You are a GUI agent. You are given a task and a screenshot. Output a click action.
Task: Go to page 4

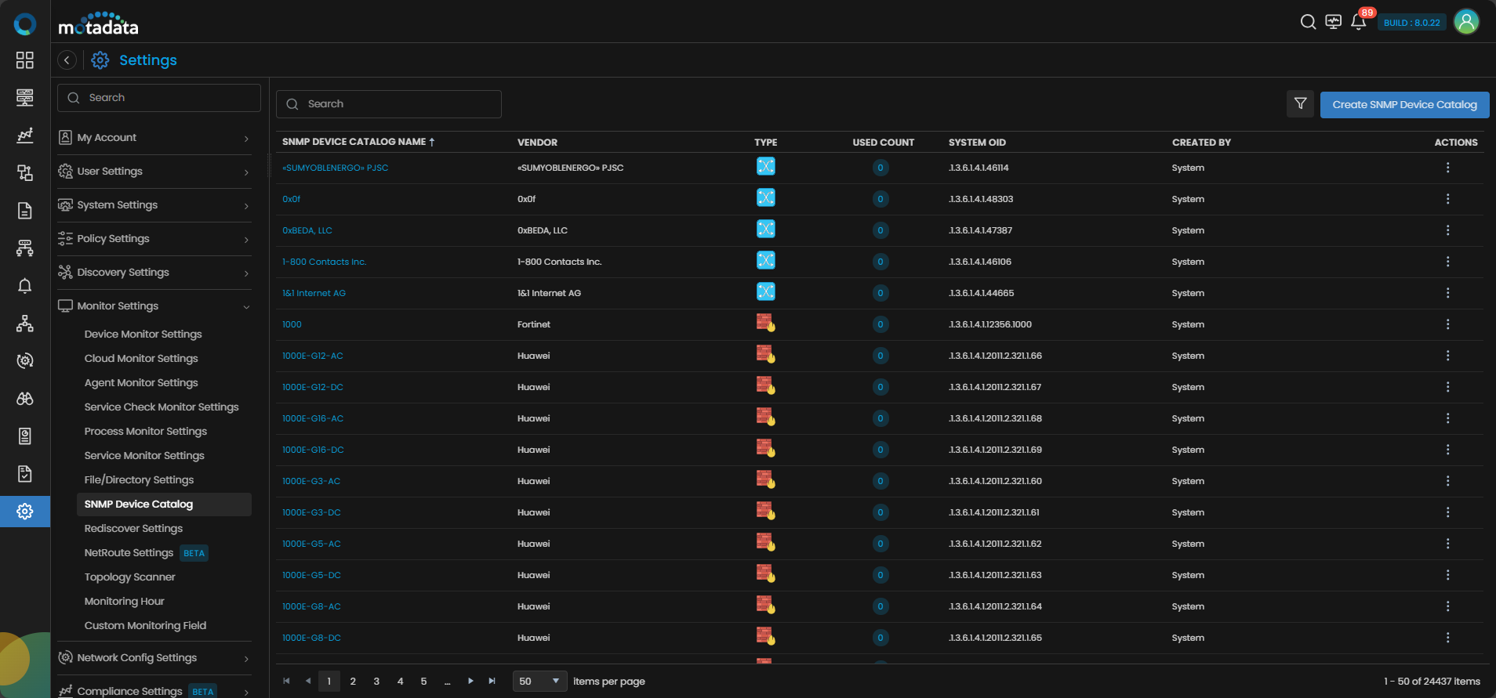coord(400,681)
